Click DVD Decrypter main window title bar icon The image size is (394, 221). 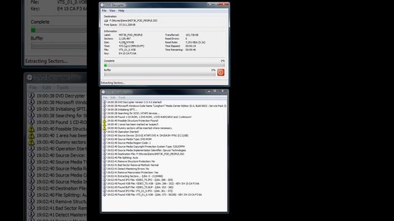pos(102,5)
